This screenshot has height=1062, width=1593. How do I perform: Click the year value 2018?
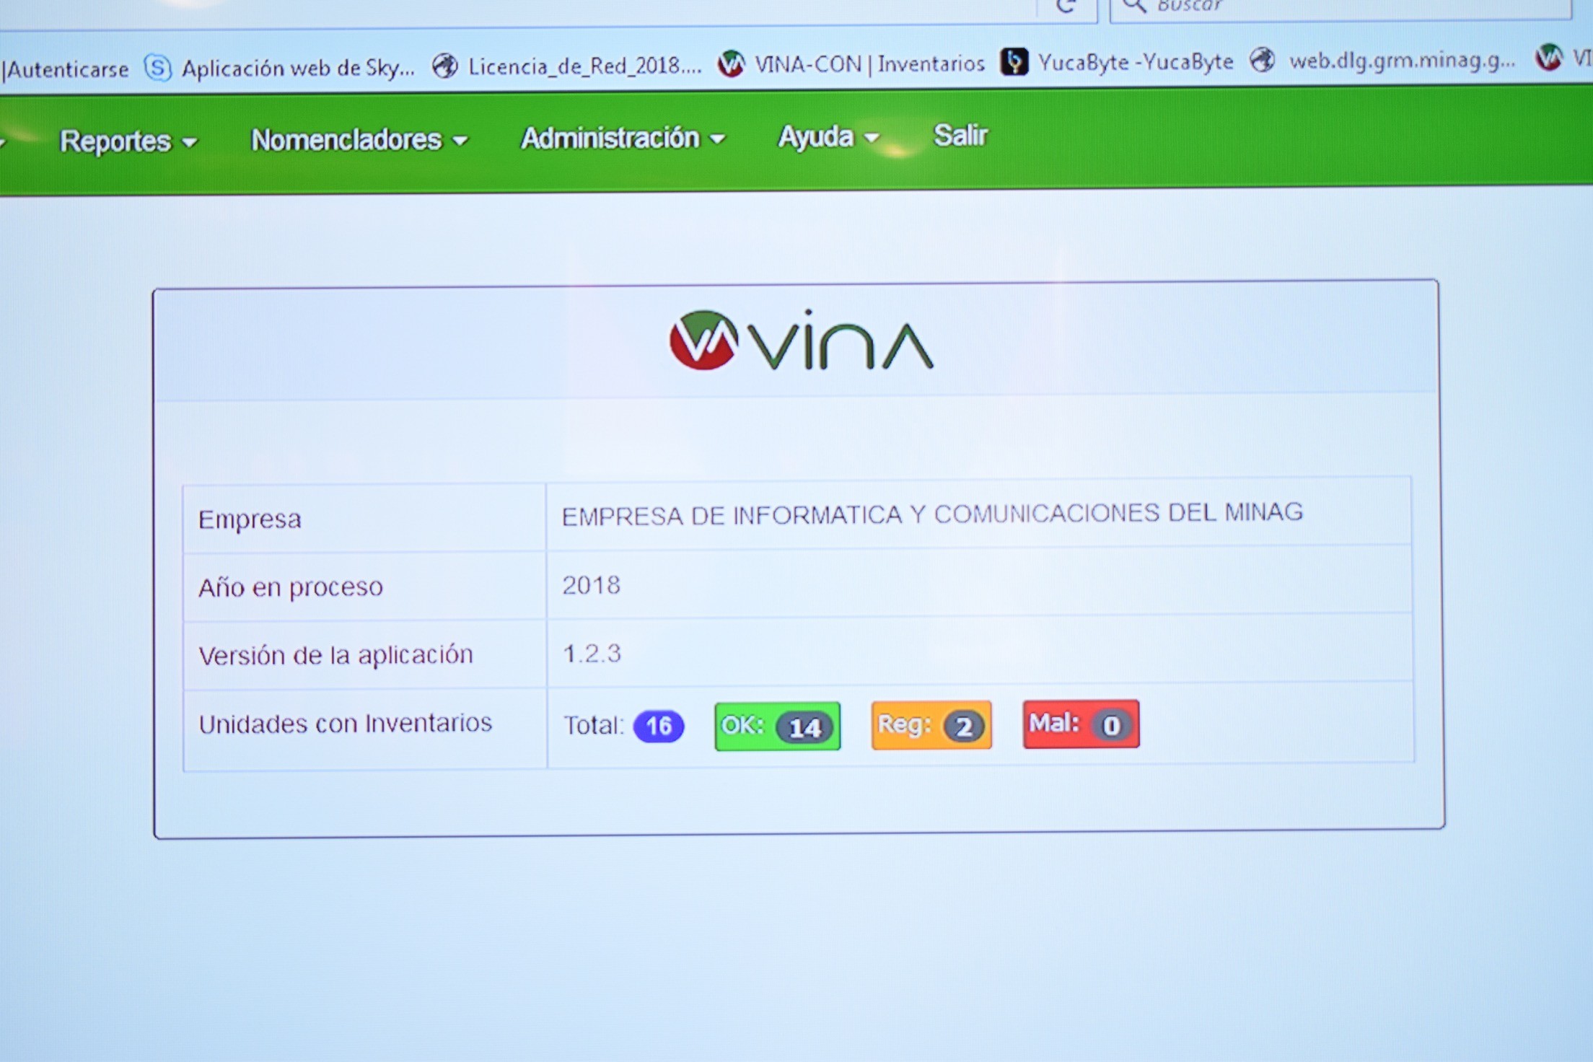(591, 585)
